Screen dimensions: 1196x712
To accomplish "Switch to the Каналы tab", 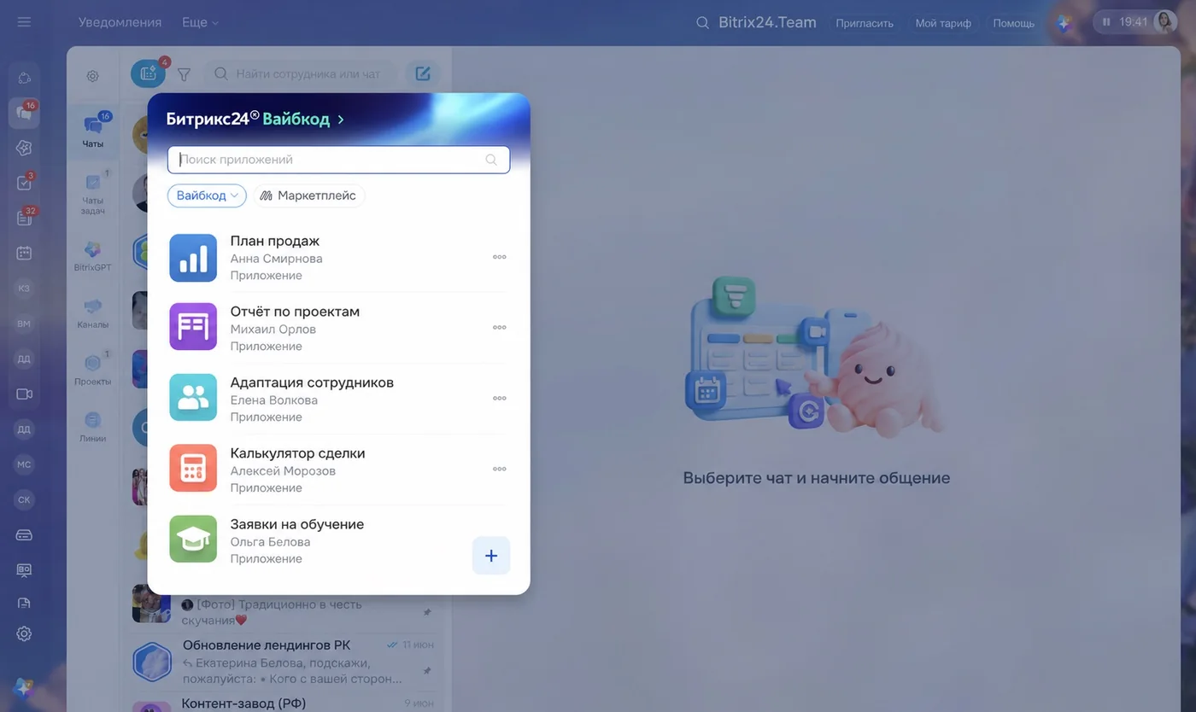I will coord(93,312).
